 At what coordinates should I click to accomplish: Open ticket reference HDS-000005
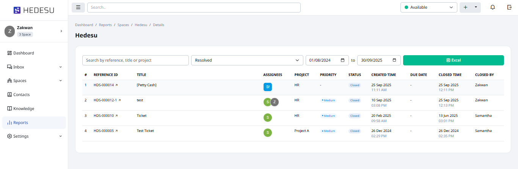point(104,131)
